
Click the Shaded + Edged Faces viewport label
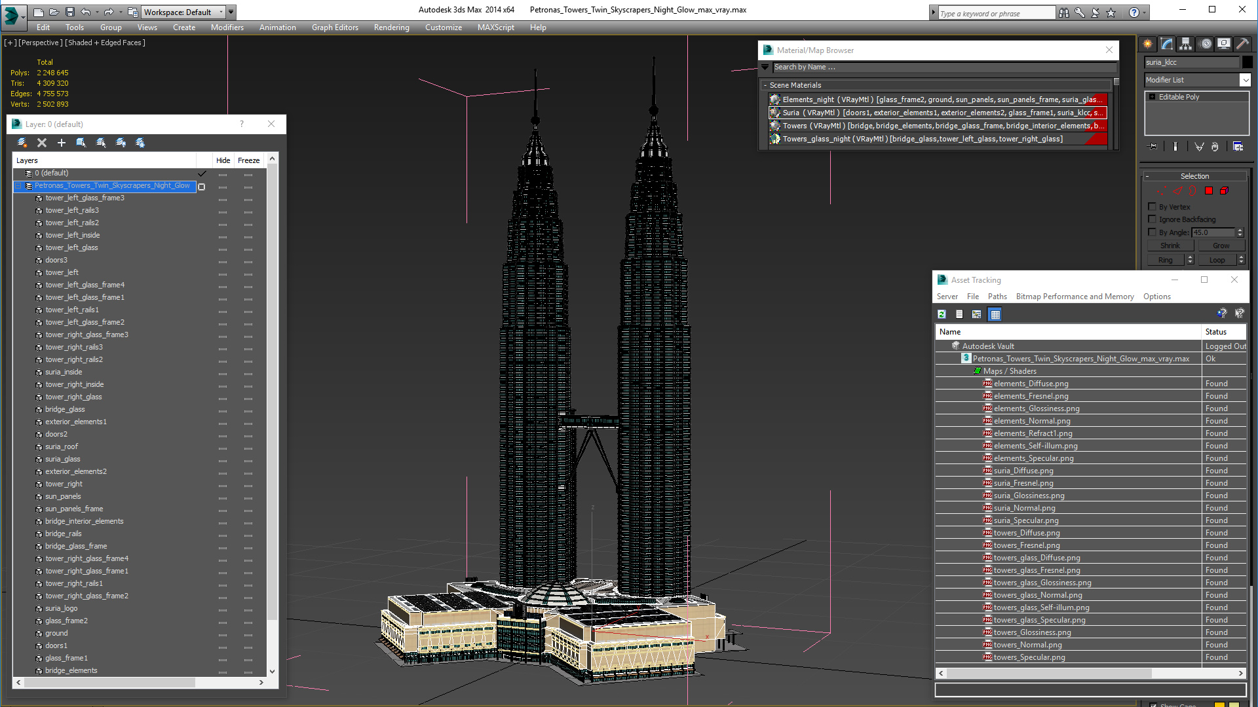point(105,43)
